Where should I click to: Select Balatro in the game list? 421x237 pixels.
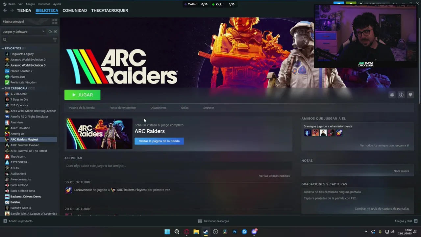pyautogui.click(x=15, y=202)
